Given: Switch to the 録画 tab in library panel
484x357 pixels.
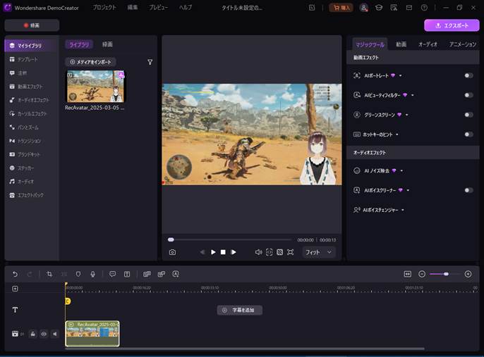Looking at the screenshot, I should (x=107, y=44).
